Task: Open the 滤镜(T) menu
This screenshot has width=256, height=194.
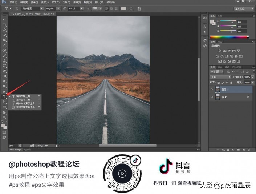Action: 77,2
